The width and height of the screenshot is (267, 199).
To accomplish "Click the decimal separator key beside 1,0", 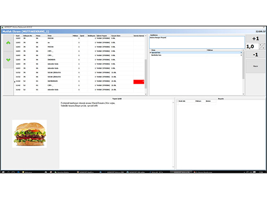I will [262, 47].
